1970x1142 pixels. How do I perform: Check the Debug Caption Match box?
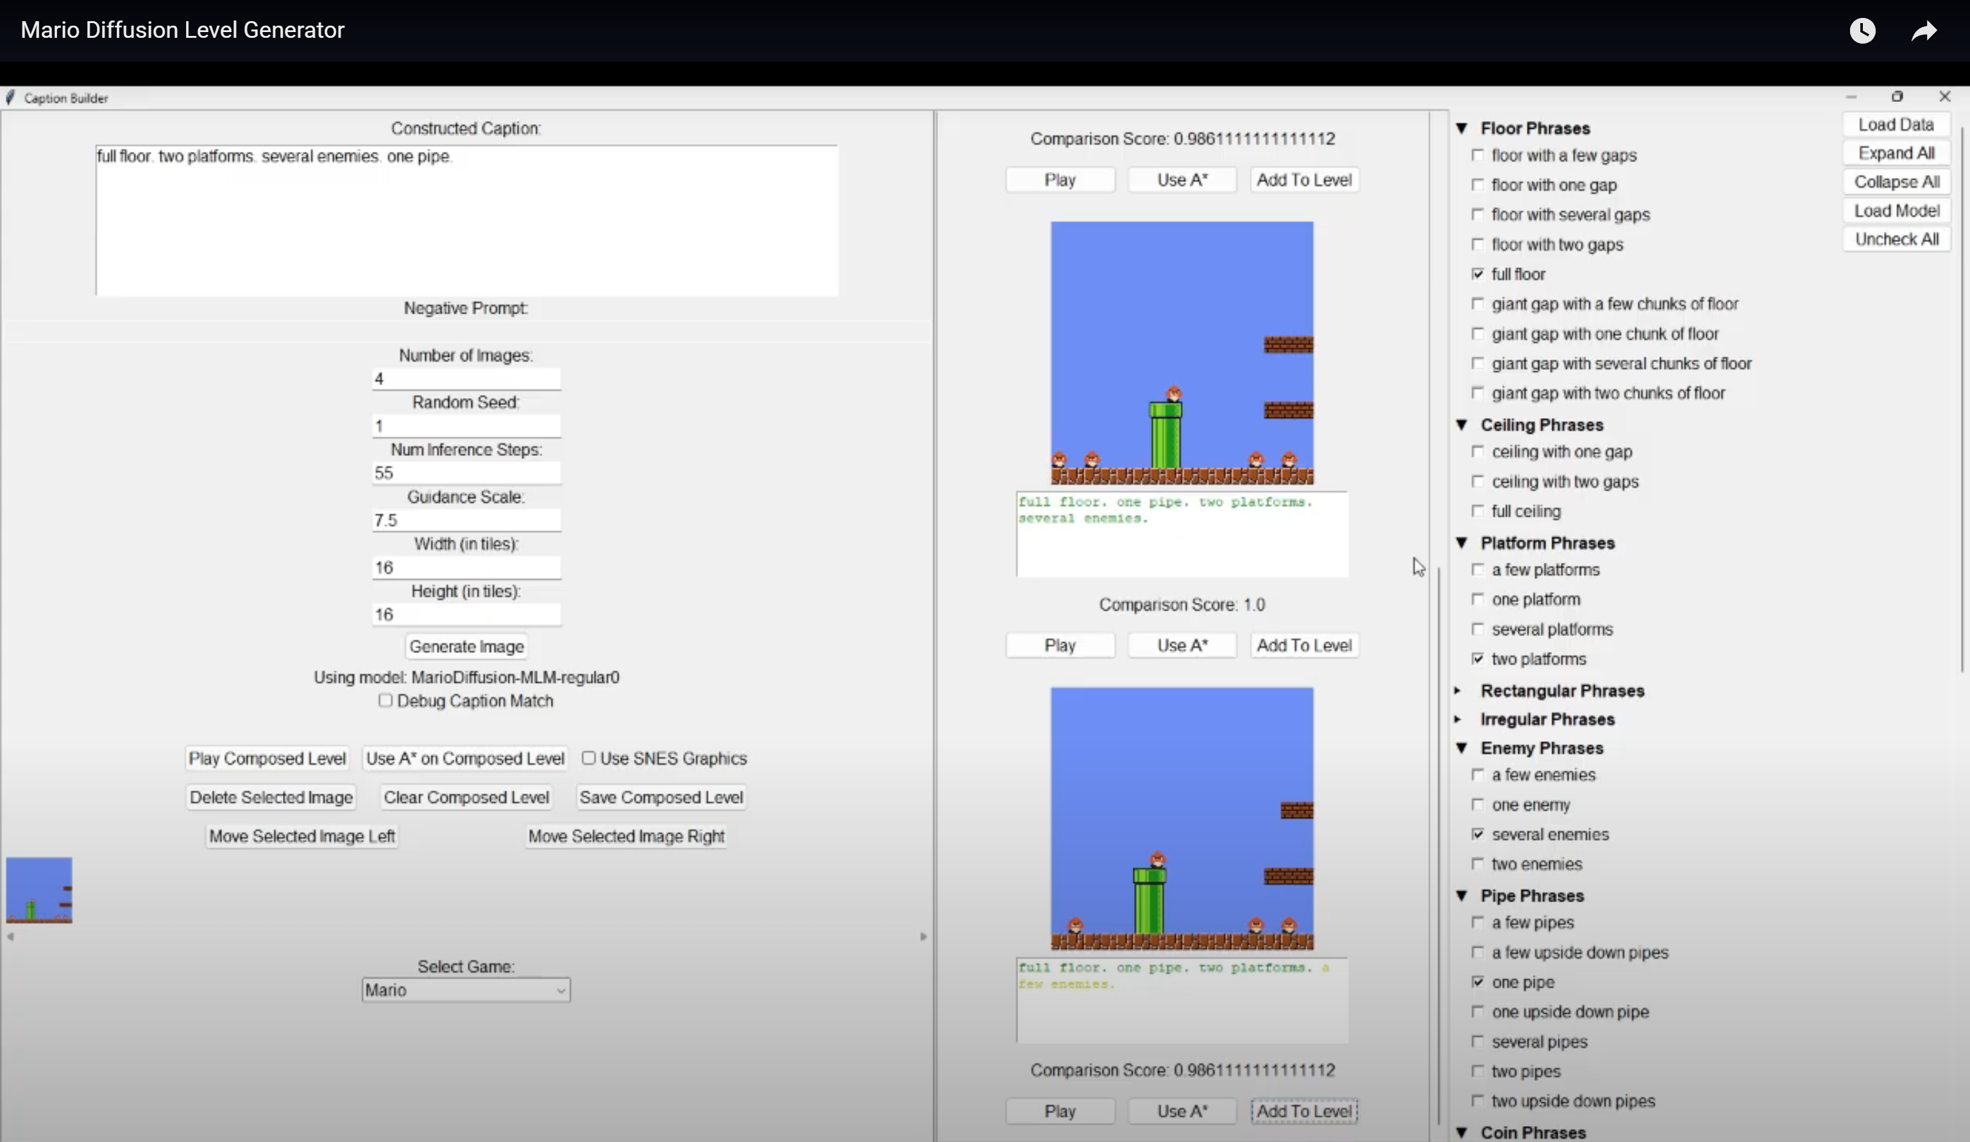[x=386, y=700]
